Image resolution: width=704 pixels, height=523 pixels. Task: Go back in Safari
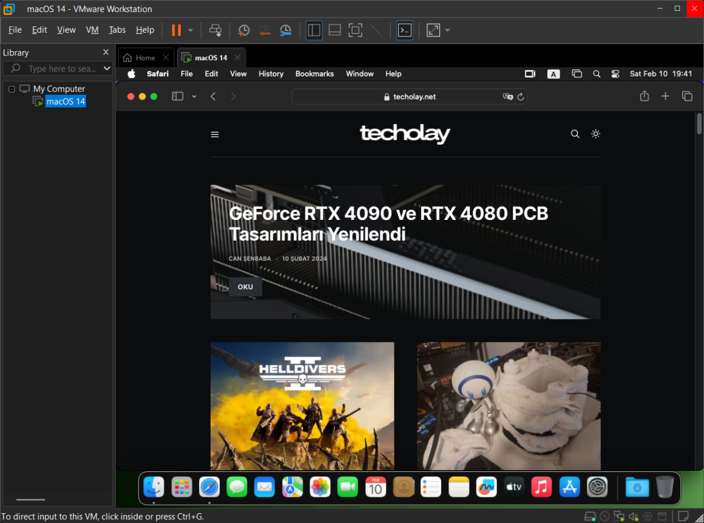point(213,96)
